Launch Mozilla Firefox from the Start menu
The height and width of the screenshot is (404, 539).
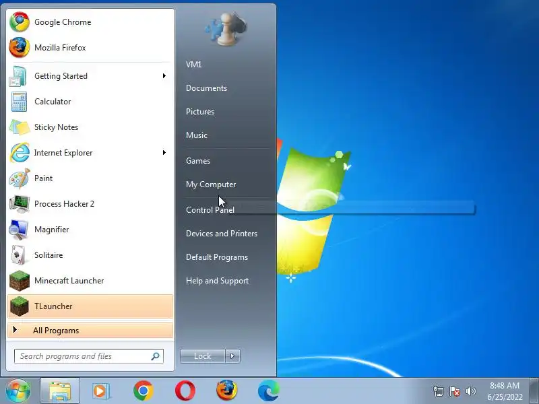tap(90, 47)
